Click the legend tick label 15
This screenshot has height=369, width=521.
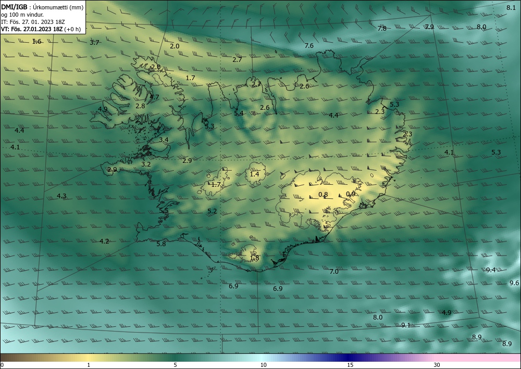[350, 365]
